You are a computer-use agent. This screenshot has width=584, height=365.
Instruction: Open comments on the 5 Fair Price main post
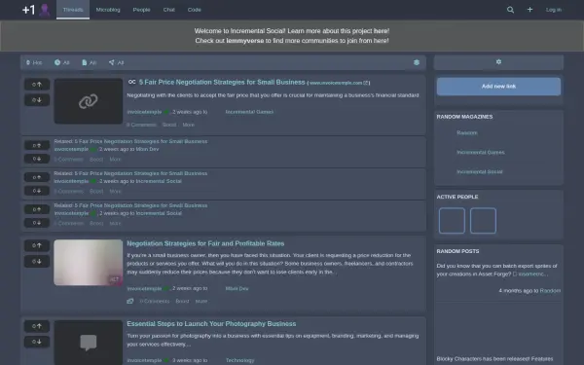point(141,125)
